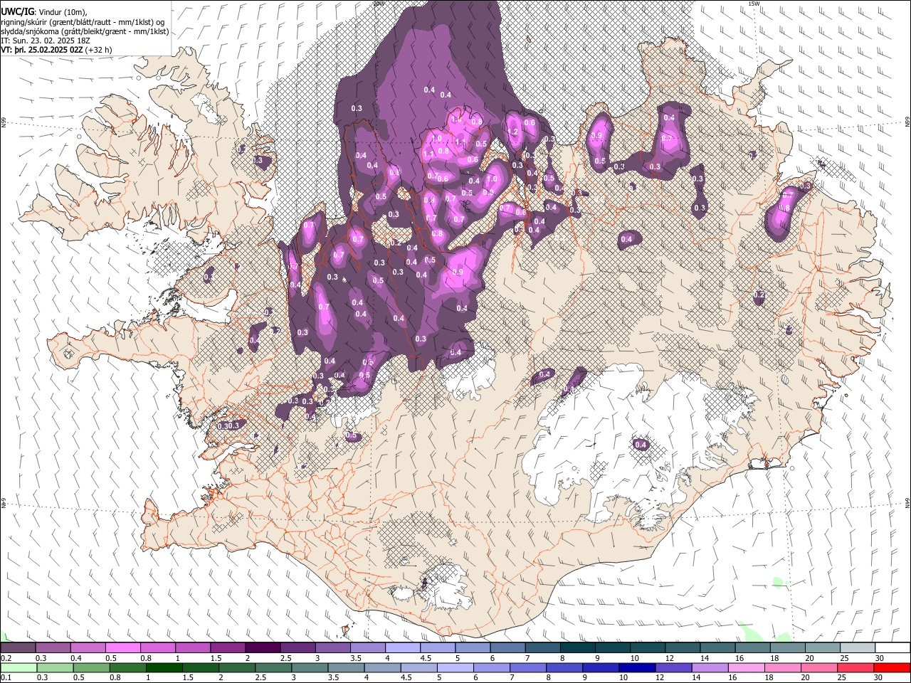Image resolution: width=911 pixels, height=683 pixels.
Task: Pick the darkest purple 2–2.5 legend swatch
Action: pos(263,647)
